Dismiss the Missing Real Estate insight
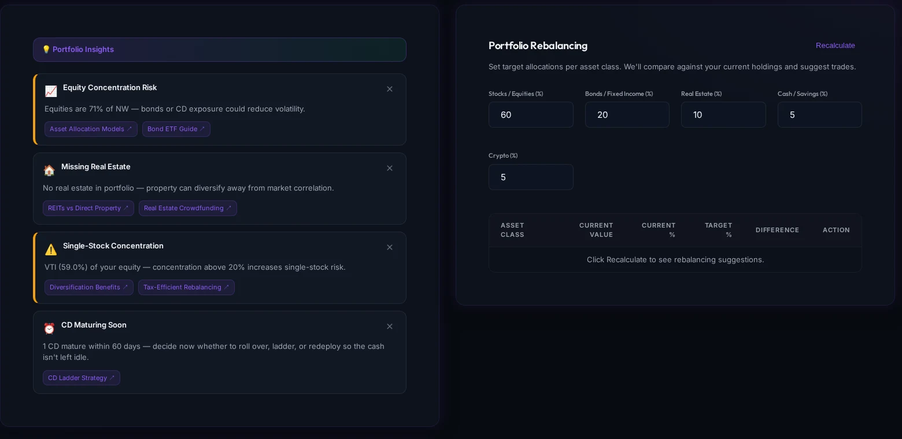Image resolution: width=902 pixels, height=439 pixels. (x=390, y=168)
